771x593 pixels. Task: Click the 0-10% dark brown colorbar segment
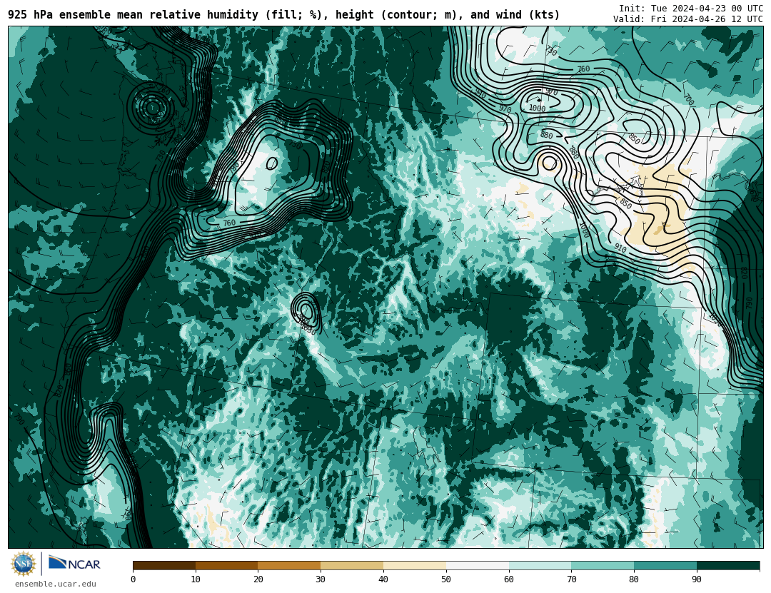(164, 566)
